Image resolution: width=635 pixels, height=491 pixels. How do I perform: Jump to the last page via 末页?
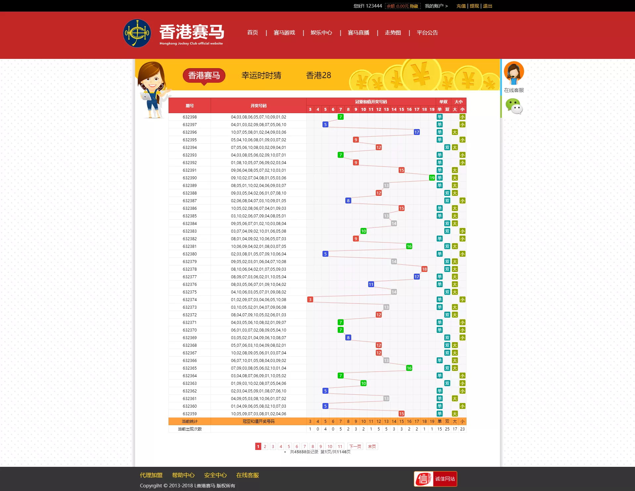pos(371,446)
